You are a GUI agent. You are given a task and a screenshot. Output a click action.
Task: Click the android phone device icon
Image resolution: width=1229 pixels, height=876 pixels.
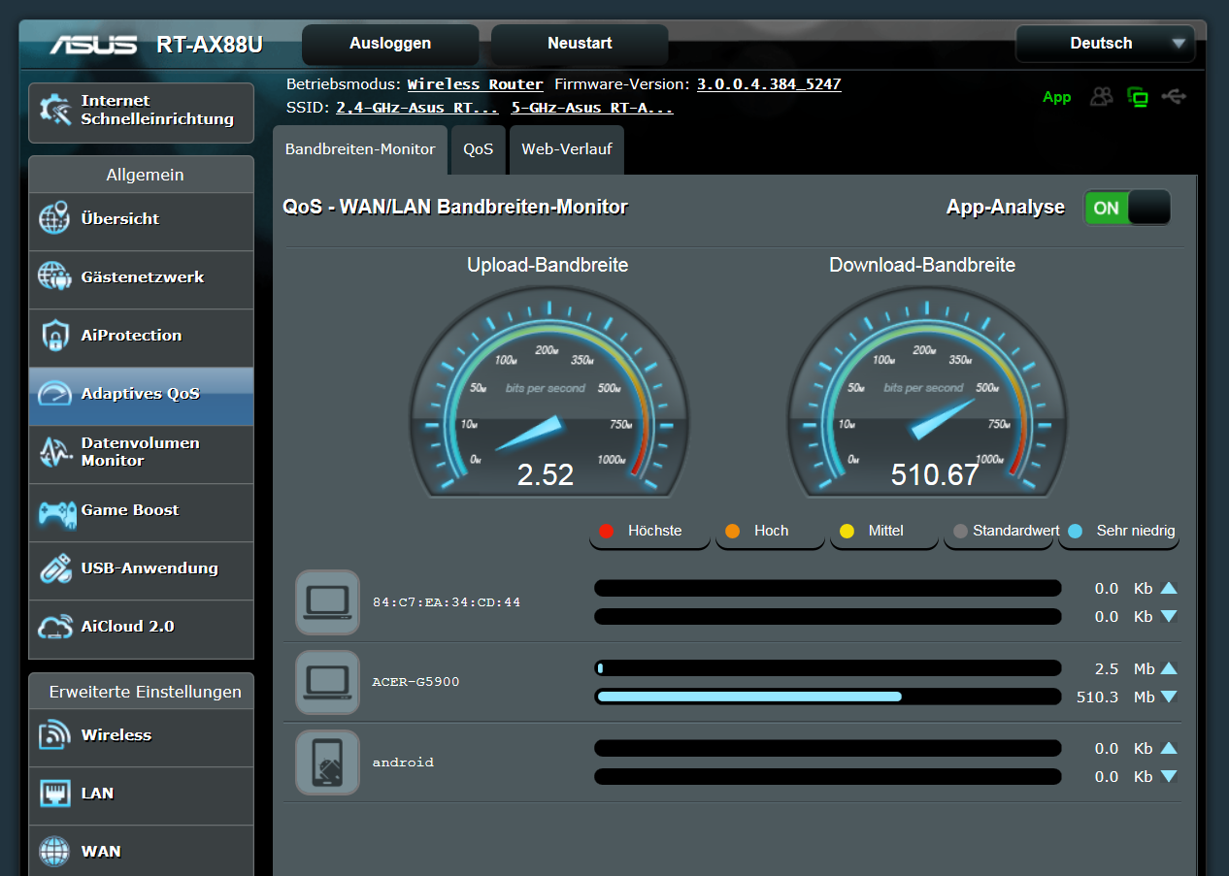[x=327, y=762]
